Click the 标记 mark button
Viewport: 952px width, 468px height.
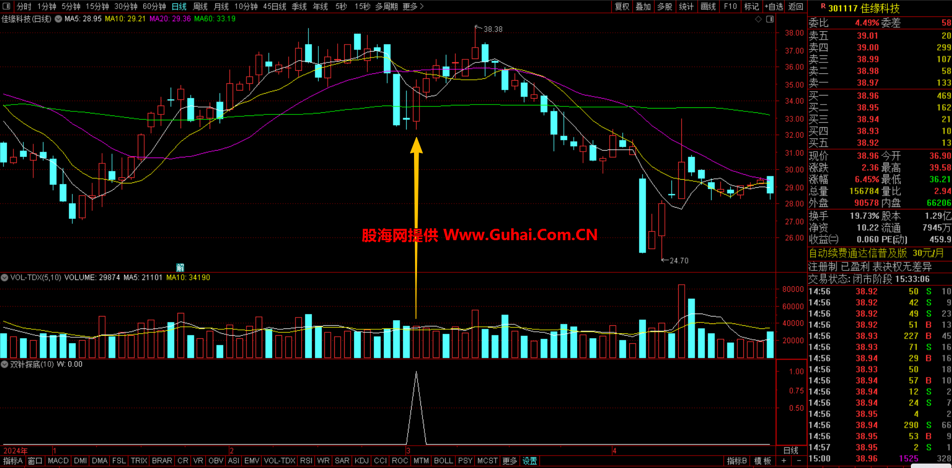(752, 6)
